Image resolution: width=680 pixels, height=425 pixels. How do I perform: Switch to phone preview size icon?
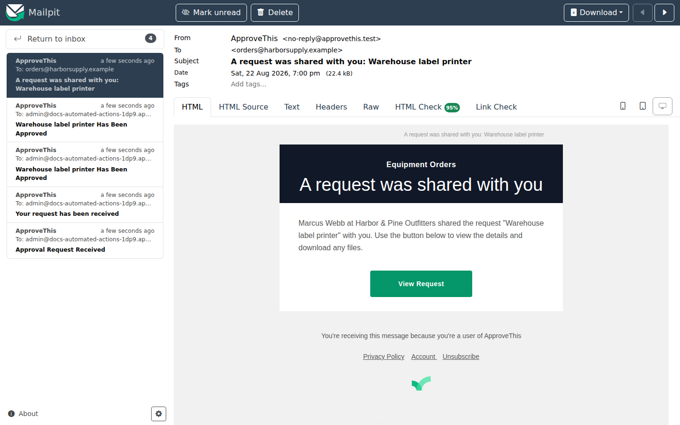[623, 106]
